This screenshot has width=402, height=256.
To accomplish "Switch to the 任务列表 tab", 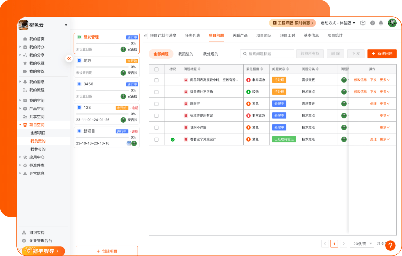I will tap(193, 35).
